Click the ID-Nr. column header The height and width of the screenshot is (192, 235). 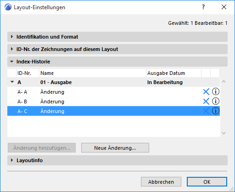pos(28,73)
